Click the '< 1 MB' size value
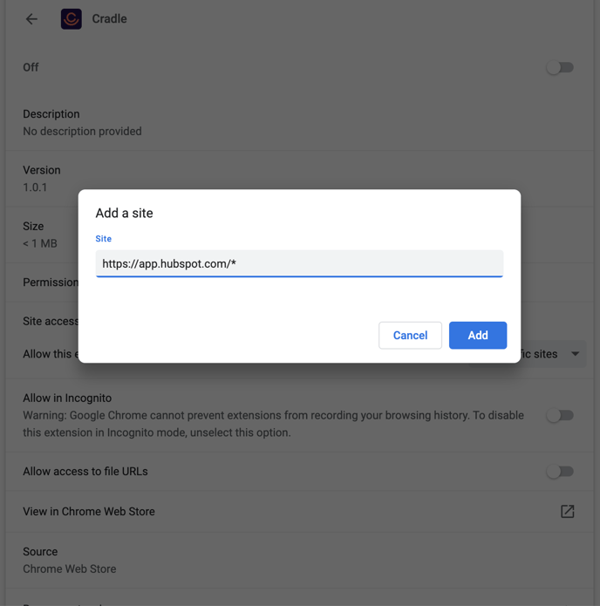The width and height of the screenshot is (600, 606). click(40, 243)
